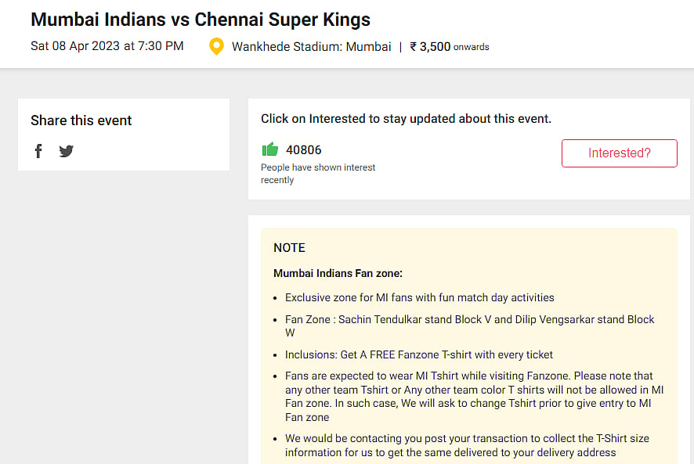Click the 40806 interest counter

[305, 149]
